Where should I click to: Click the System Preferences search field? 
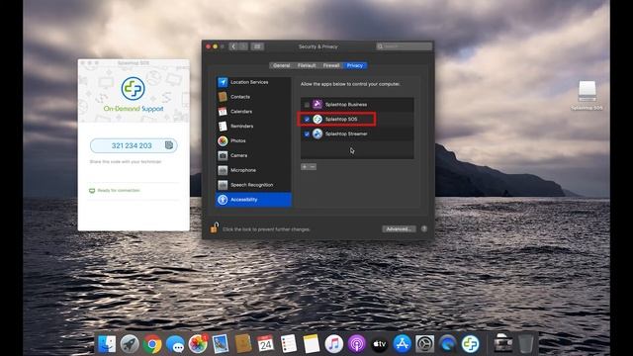pyautogui.click(x=404, y=46)
